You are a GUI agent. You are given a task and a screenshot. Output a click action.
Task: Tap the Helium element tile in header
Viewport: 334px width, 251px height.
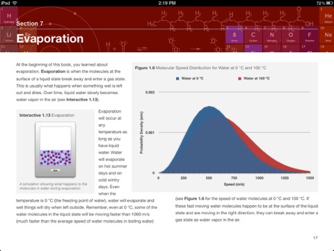(x=328, y=16)
